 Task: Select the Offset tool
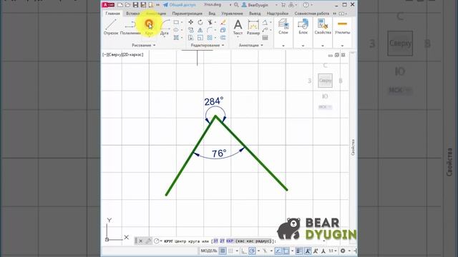pos(223,38)
